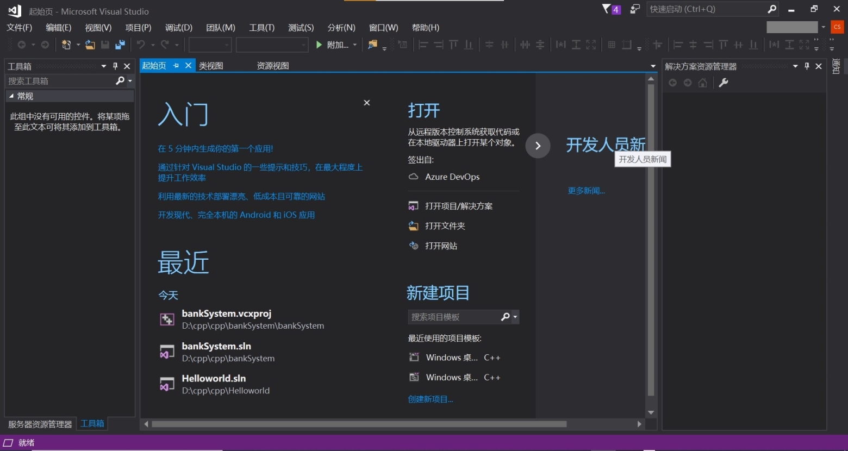The width and height of the screenshot is (848, 451).
Task: Click the toolbox search magnifier icon
Action: tap(120, 80)
